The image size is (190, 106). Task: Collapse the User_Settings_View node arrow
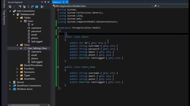(21, 48)
